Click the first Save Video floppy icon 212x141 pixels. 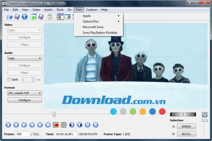click(x=17, y=17)
